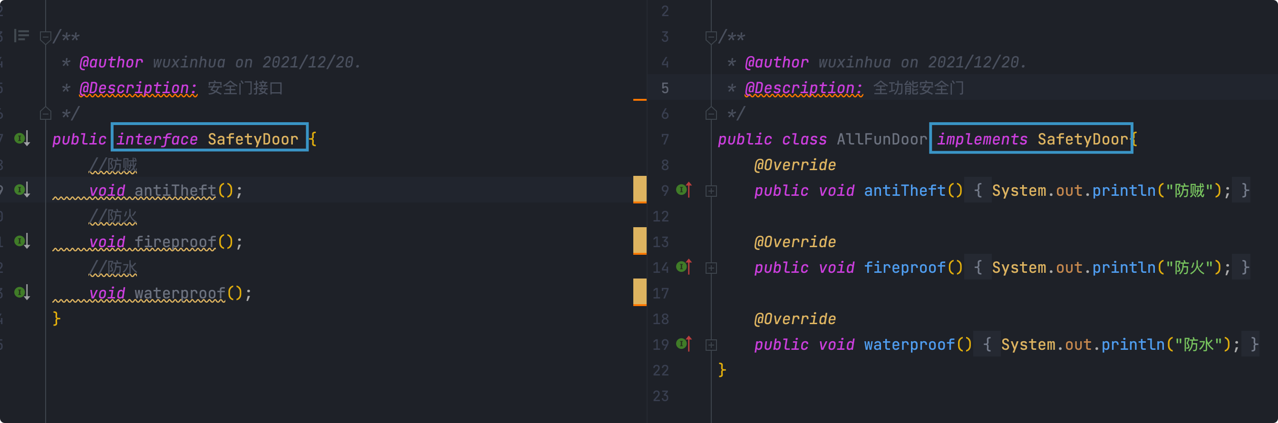This screenshot has height=423, width=1278.
Task: Click closing brace of SafetyDoor interface
Action: coord(57,318)
